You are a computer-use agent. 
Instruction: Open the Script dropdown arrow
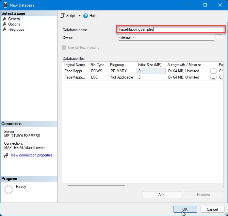pos(79,16)
